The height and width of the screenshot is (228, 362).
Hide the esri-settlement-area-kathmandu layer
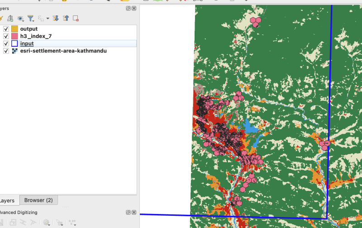pos(6,51)
